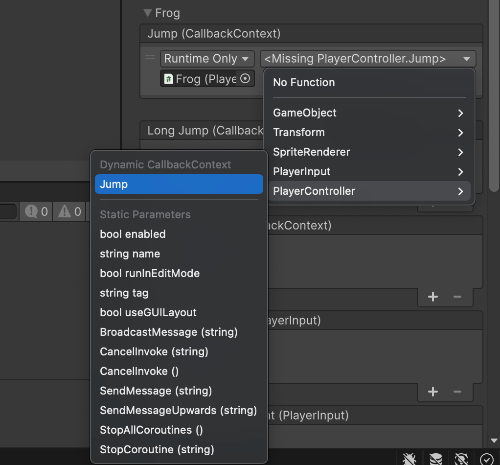Image resolution: width=500 pixels, height=465 pixels.
Task: Click the Jump (CallbackContext) event header
Action: click(x=311, y=33)
